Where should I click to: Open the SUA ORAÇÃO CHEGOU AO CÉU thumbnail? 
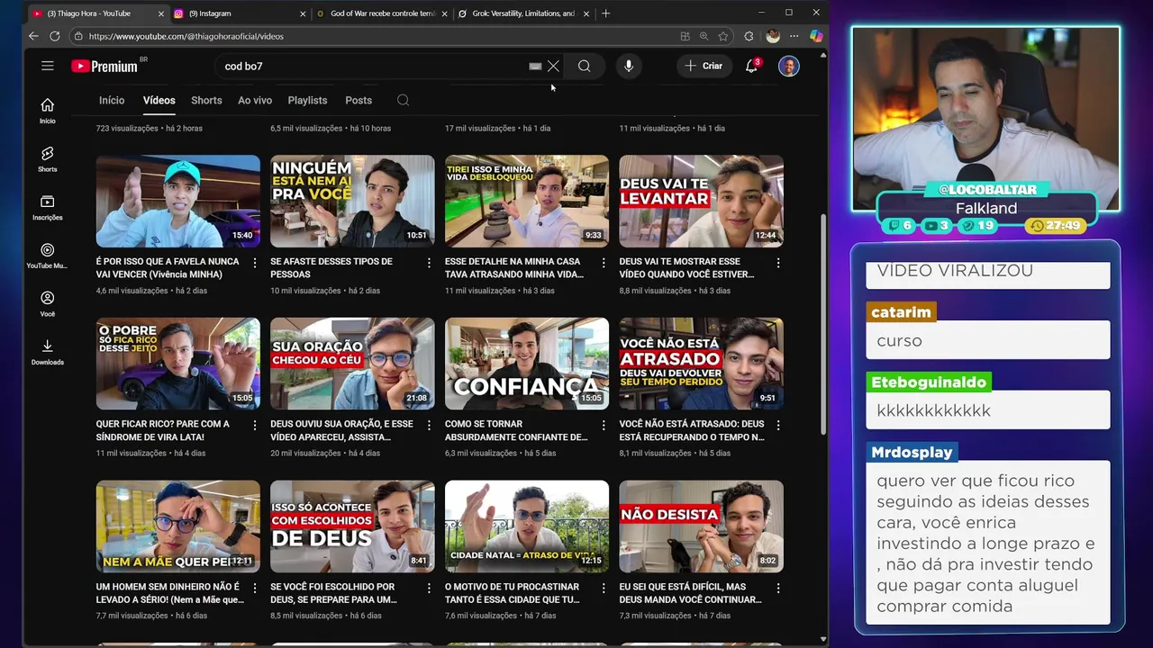coord(352,364)
